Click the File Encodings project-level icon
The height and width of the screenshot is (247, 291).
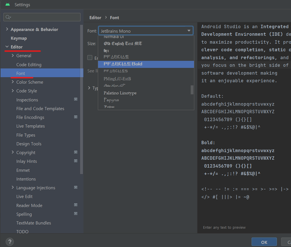(x=76, y=117)
